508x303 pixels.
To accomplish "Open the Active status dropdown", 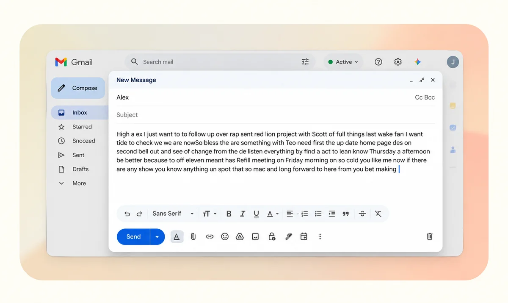I will pos(343,62).
